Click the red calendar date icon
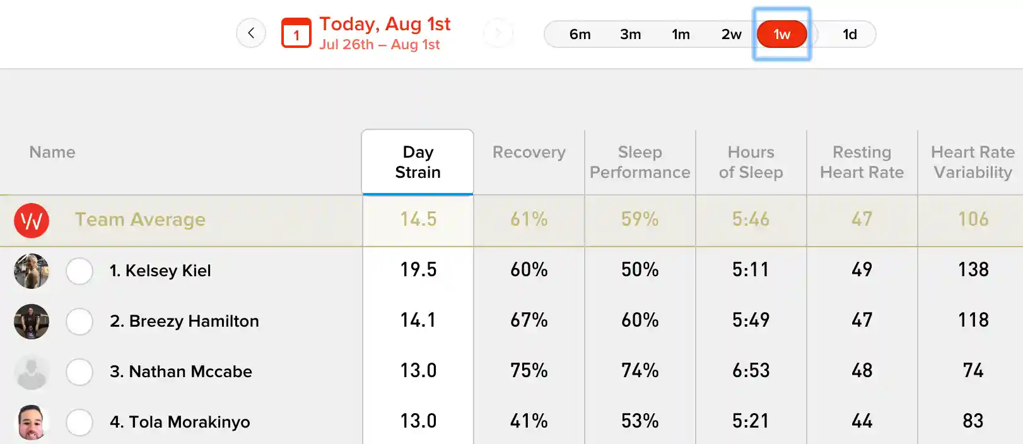Screen dimensions: 1023x444 296,33
